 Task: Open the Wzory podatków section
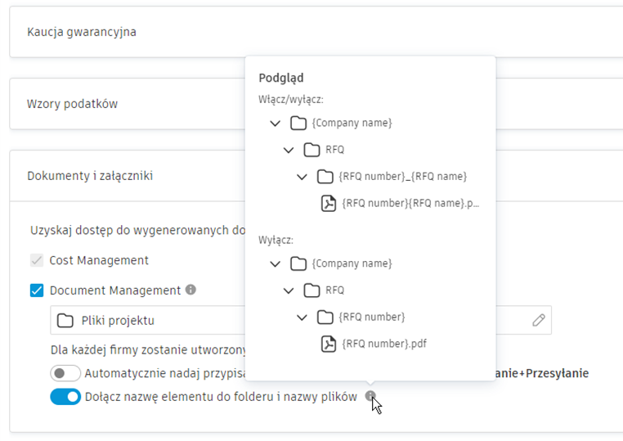point(73,104)
